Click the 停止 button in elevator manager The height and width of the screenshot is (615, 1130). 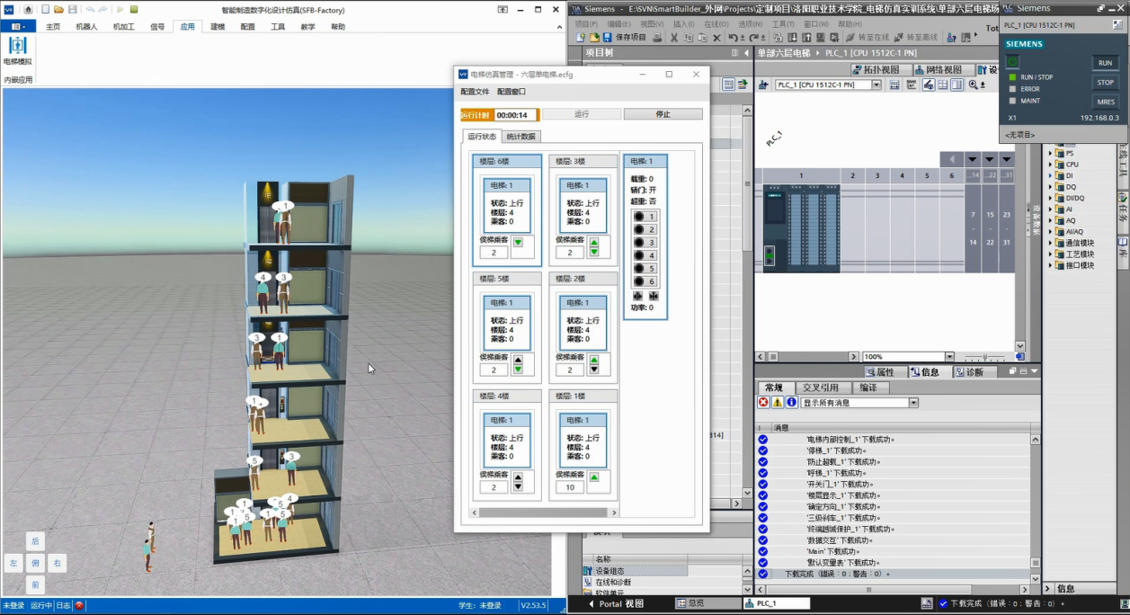[663, 114]
